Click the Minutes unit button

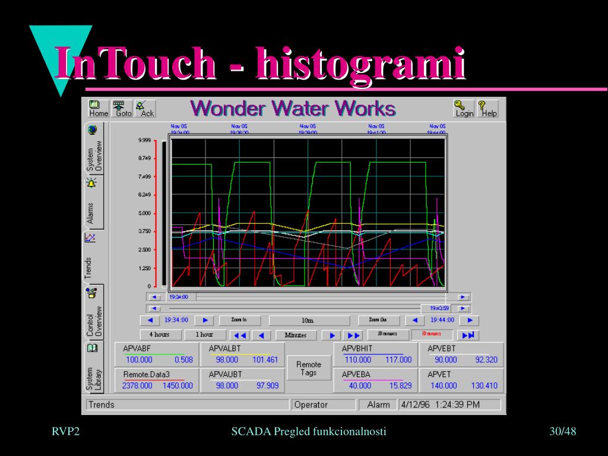tap(296, 335)
